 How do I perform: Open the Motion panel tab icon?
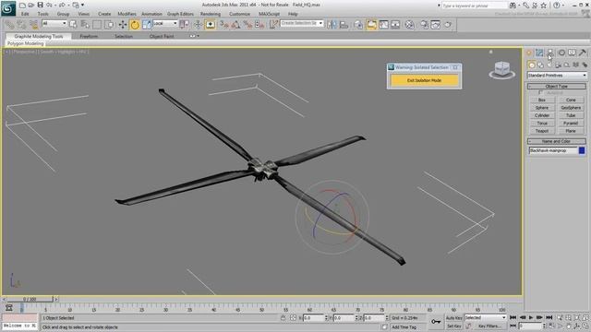click(561, 53)
